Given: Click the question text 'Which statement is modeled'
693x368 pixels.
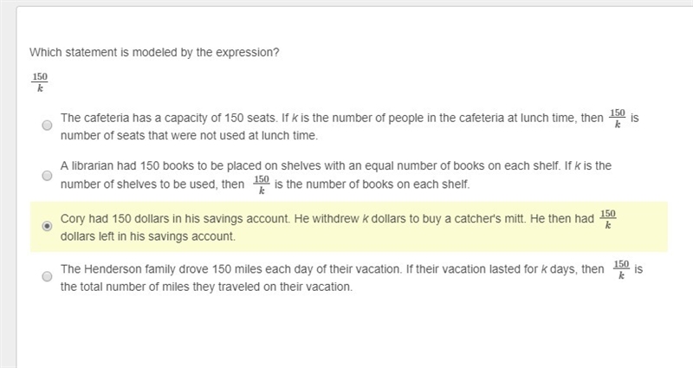Looking at the screenshot, I should click(154, 53).
